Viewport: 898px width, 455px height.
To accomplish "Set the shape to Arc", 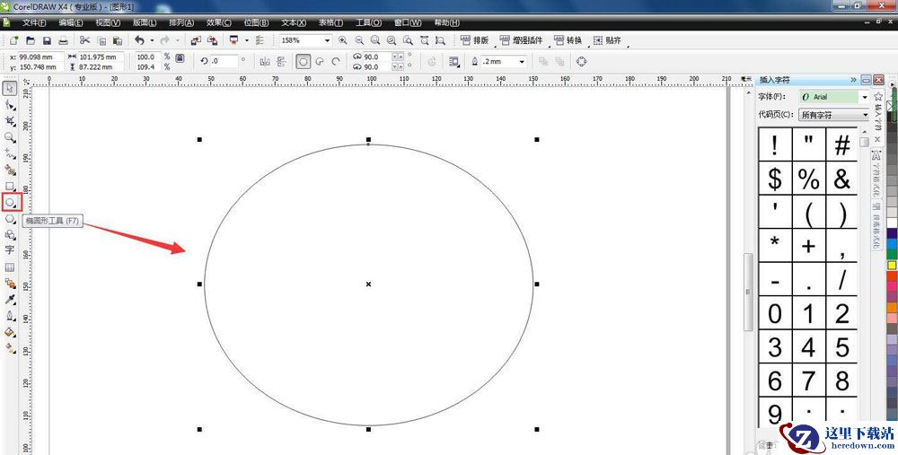I will (336, 62).
